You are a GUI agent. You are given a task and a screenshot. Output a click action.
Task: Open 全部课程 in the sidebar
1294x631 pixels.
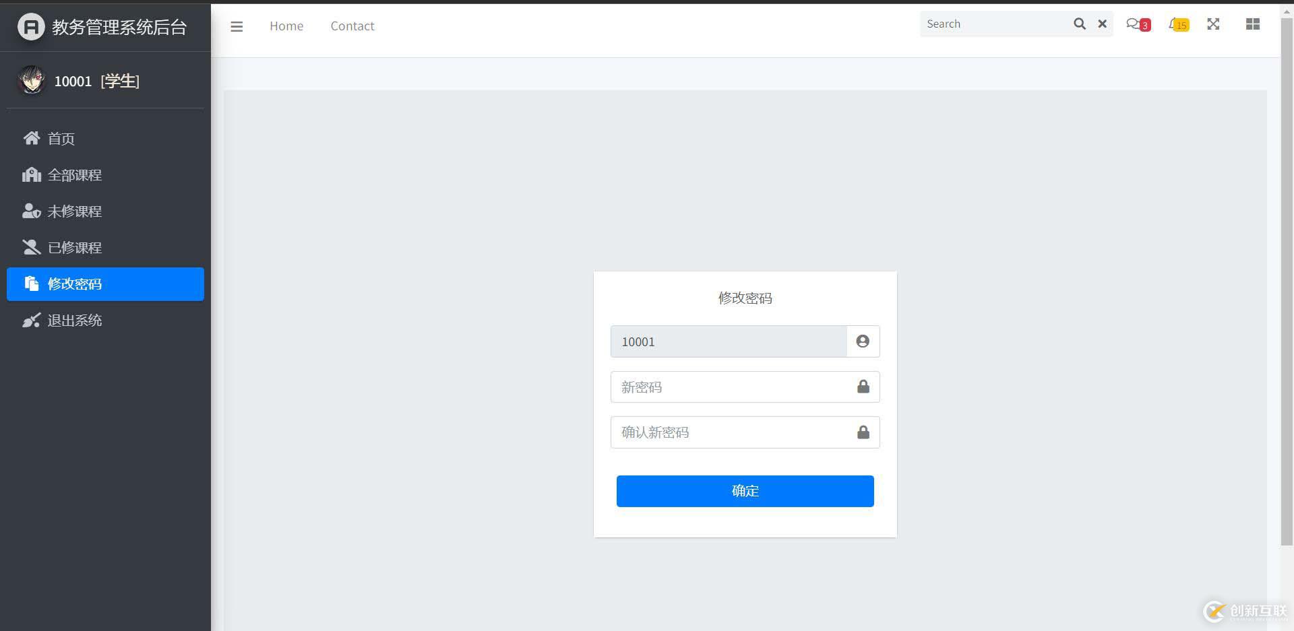pos(74,175)
